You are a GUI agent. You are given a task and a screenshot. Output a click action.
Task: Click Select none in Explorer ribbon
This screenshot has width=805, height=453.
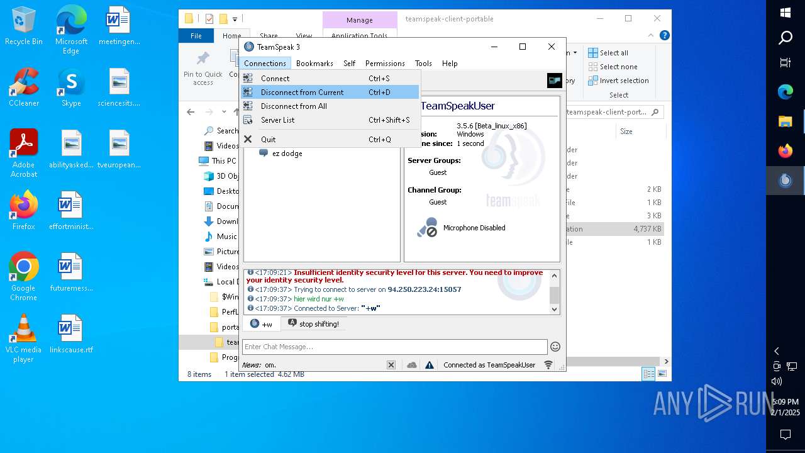pos(613,67)
